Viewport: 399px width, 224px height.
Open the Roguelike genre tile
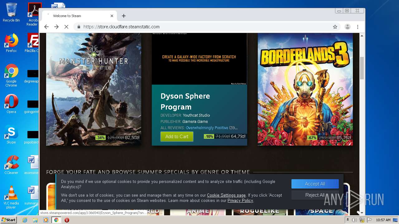point(259,211)
